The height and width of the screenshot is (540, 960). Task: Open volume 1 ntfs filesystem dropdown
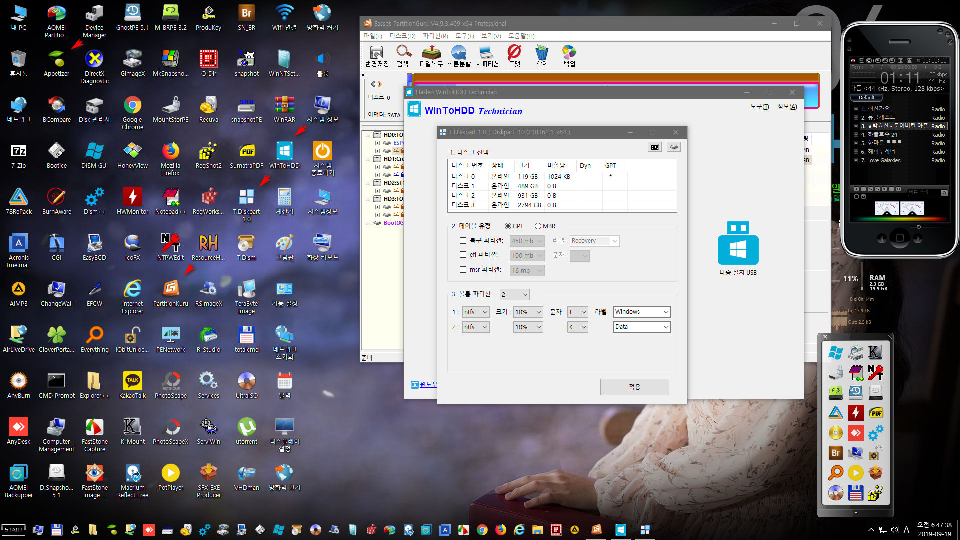click(475, 312)
